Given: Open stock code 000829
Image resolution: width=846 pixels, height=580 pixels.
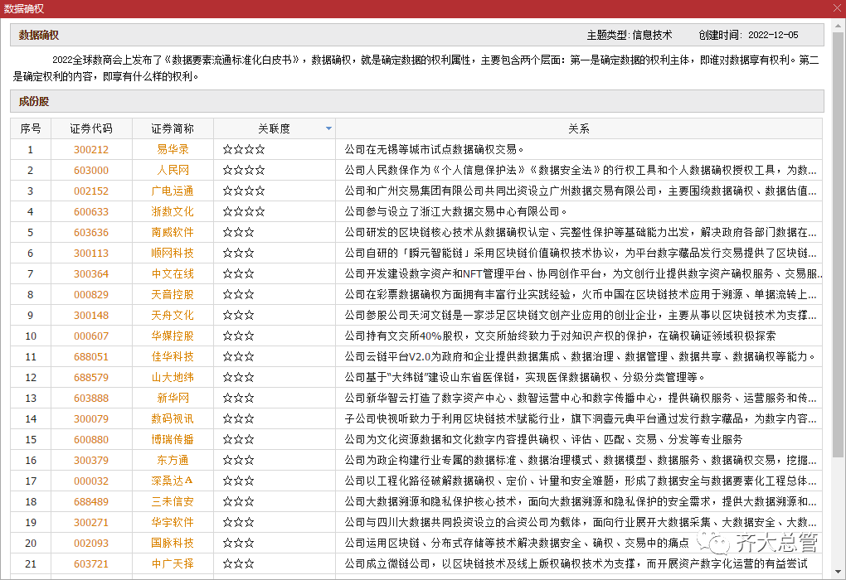Looking at the screenshot, I should pos(91,294).
